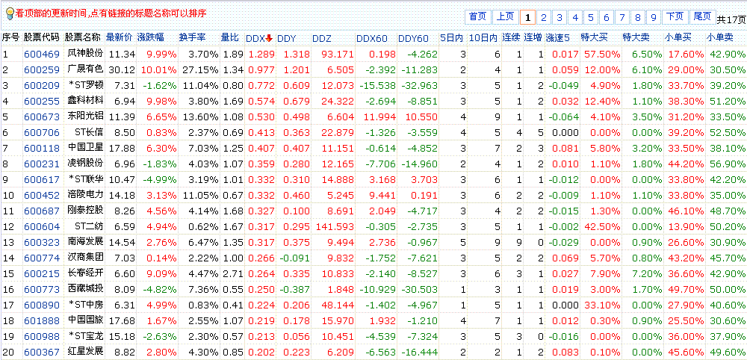Sort by DDY column header

pos(286,38)
